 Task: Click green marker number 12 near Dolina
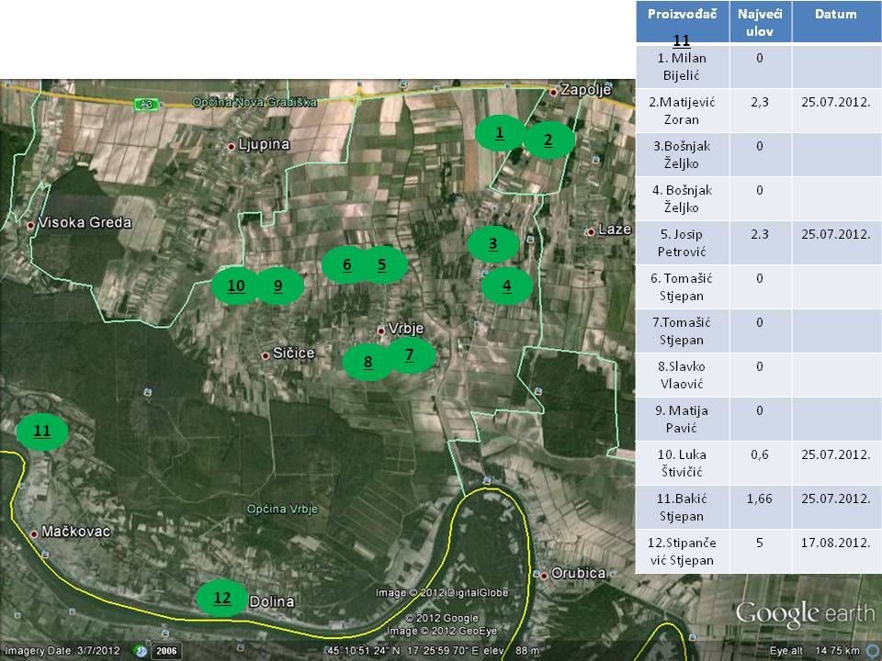pyautogui.click(x=222, y=599)
